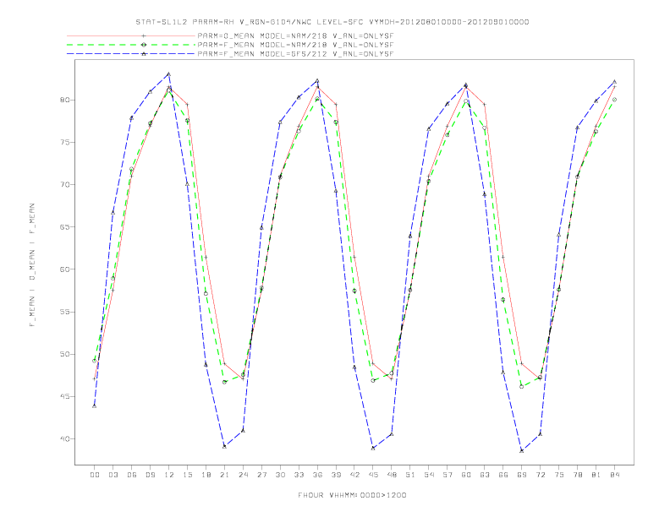Click the plus marker on the red legend line
The image size is (670, 517).
coord(144,36)
